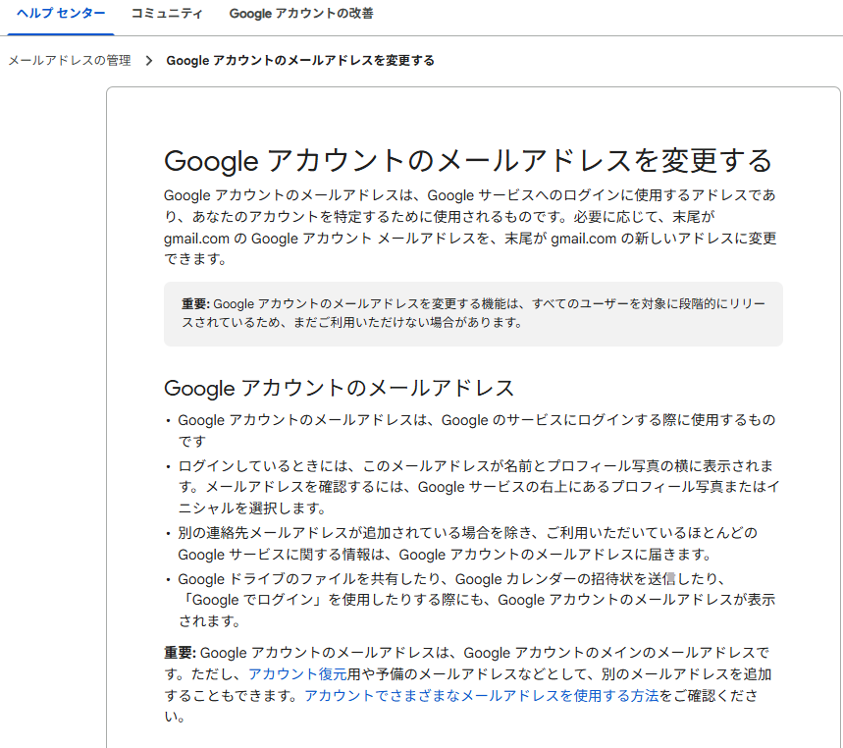Select the Google アカウントの改善 tab
843x748 pixels.
(x=301, y=14)
